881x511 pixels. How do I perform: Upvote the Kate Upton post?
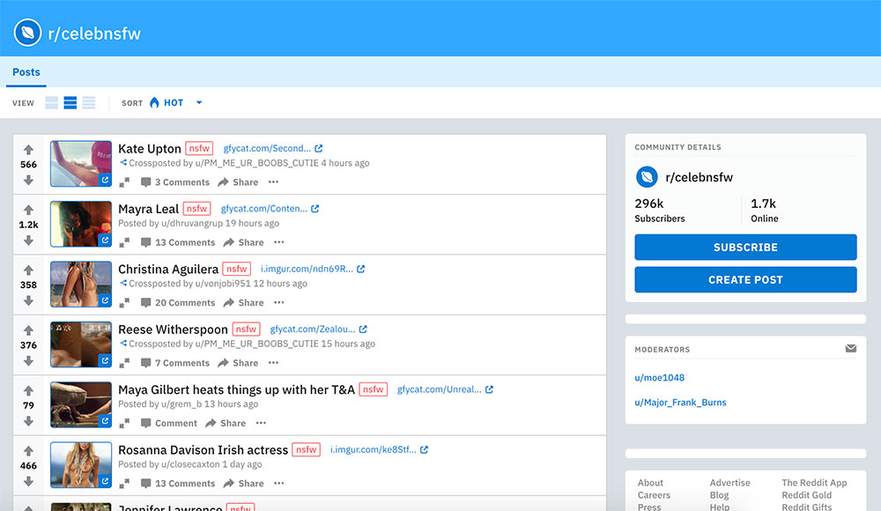(29, 150)
